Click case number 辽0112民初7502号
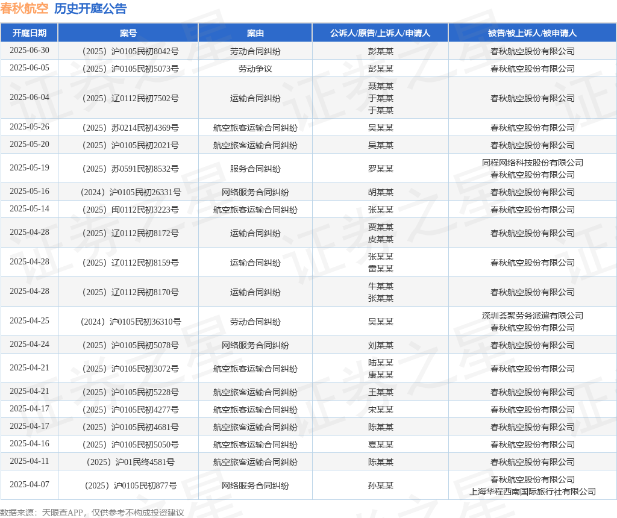Screen dimensions: 617x518 tap(130, 98)
